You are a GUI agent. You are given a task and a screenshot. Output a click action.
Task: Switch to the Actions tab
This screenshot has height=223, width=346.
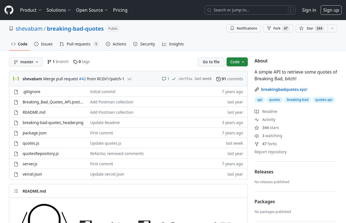tap(116, 44)
